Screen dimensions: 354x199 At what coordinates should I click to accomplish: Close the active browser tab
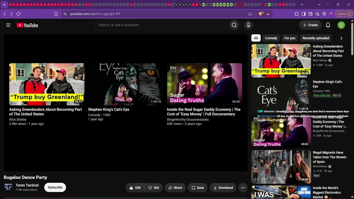coord(4,5)
